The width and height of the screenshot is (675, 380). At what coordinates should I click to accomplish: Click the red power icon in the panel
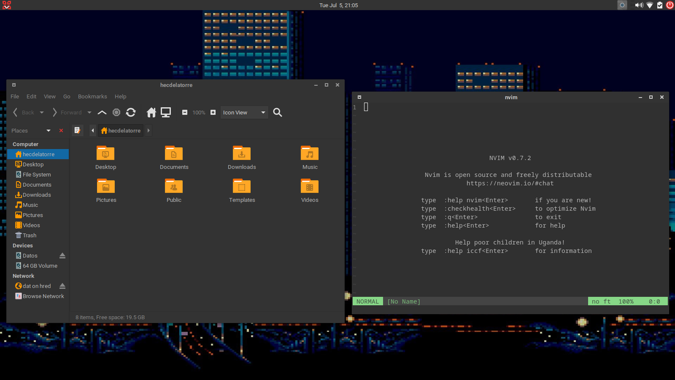click(669, 5)
